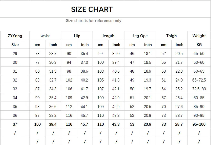The image size is (211, 145).
Task: Select the Leg Ope column header
Action: pos(140,36)
